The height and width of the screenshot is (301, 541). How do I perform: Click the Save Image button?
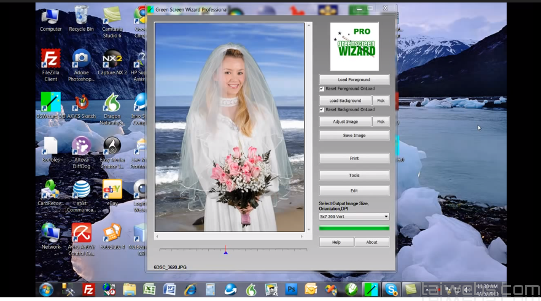pyautogui.click(x=354, y=135)
